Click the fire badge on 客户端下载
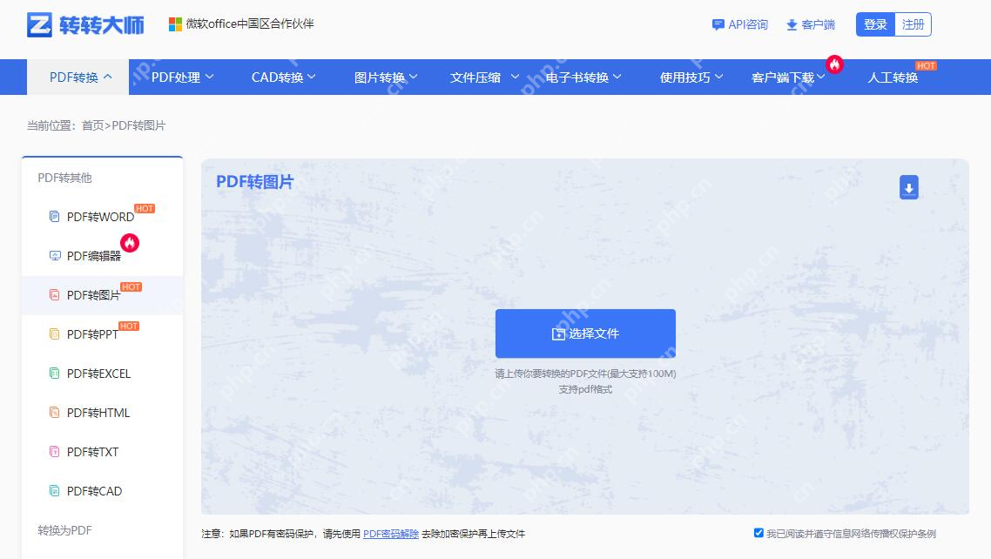Screen dimensions: 991x559 pyautogui.click(x=835, y=64)
